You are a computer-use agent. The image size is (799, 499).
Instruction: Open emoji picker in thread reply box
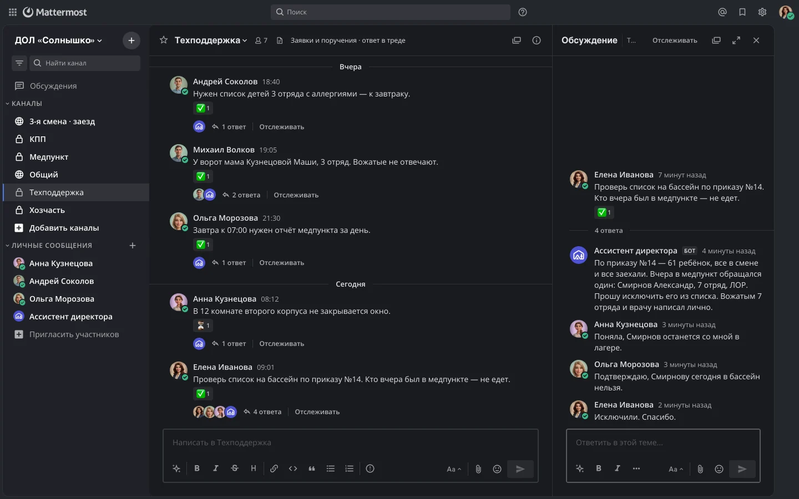click(x=719, y=469)
